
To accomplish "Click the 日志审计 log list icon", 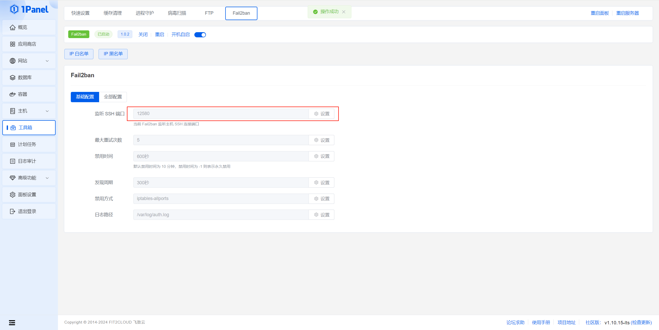I will [12, 161].
